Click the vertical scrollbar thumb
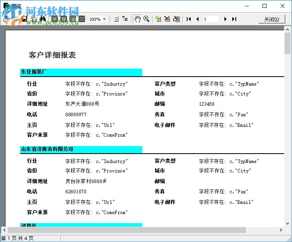The image size is (292, 242). 287,43
